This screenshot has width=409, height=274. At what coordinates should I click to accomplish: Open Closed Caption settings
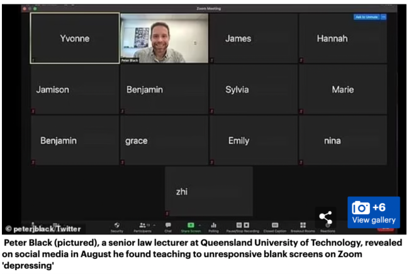coord(275,227)
